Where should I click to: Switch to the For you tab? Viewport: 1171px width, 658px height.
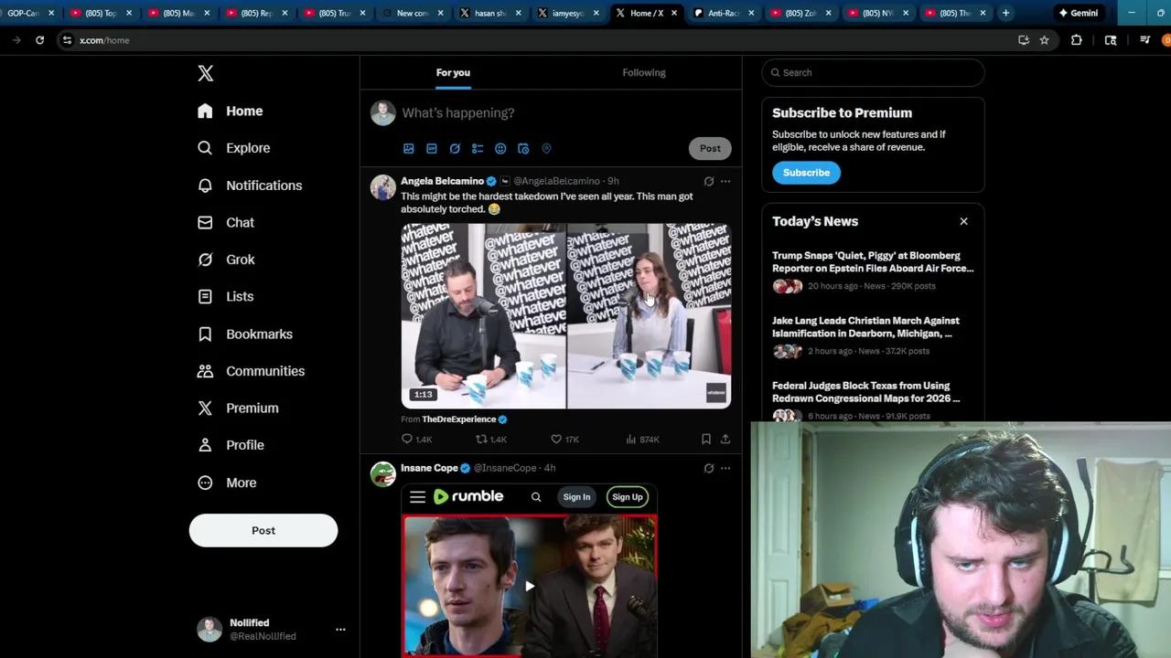click(x=453, y=72)
